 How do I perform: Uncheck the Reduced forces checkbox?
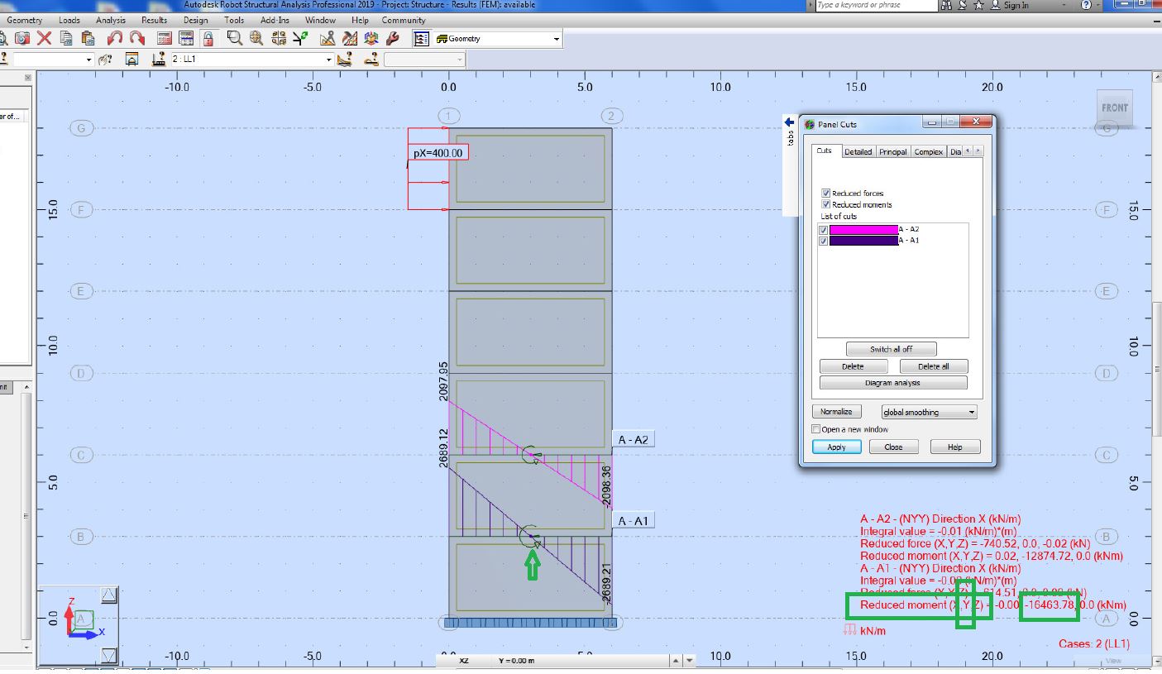(x=826, y=193)
